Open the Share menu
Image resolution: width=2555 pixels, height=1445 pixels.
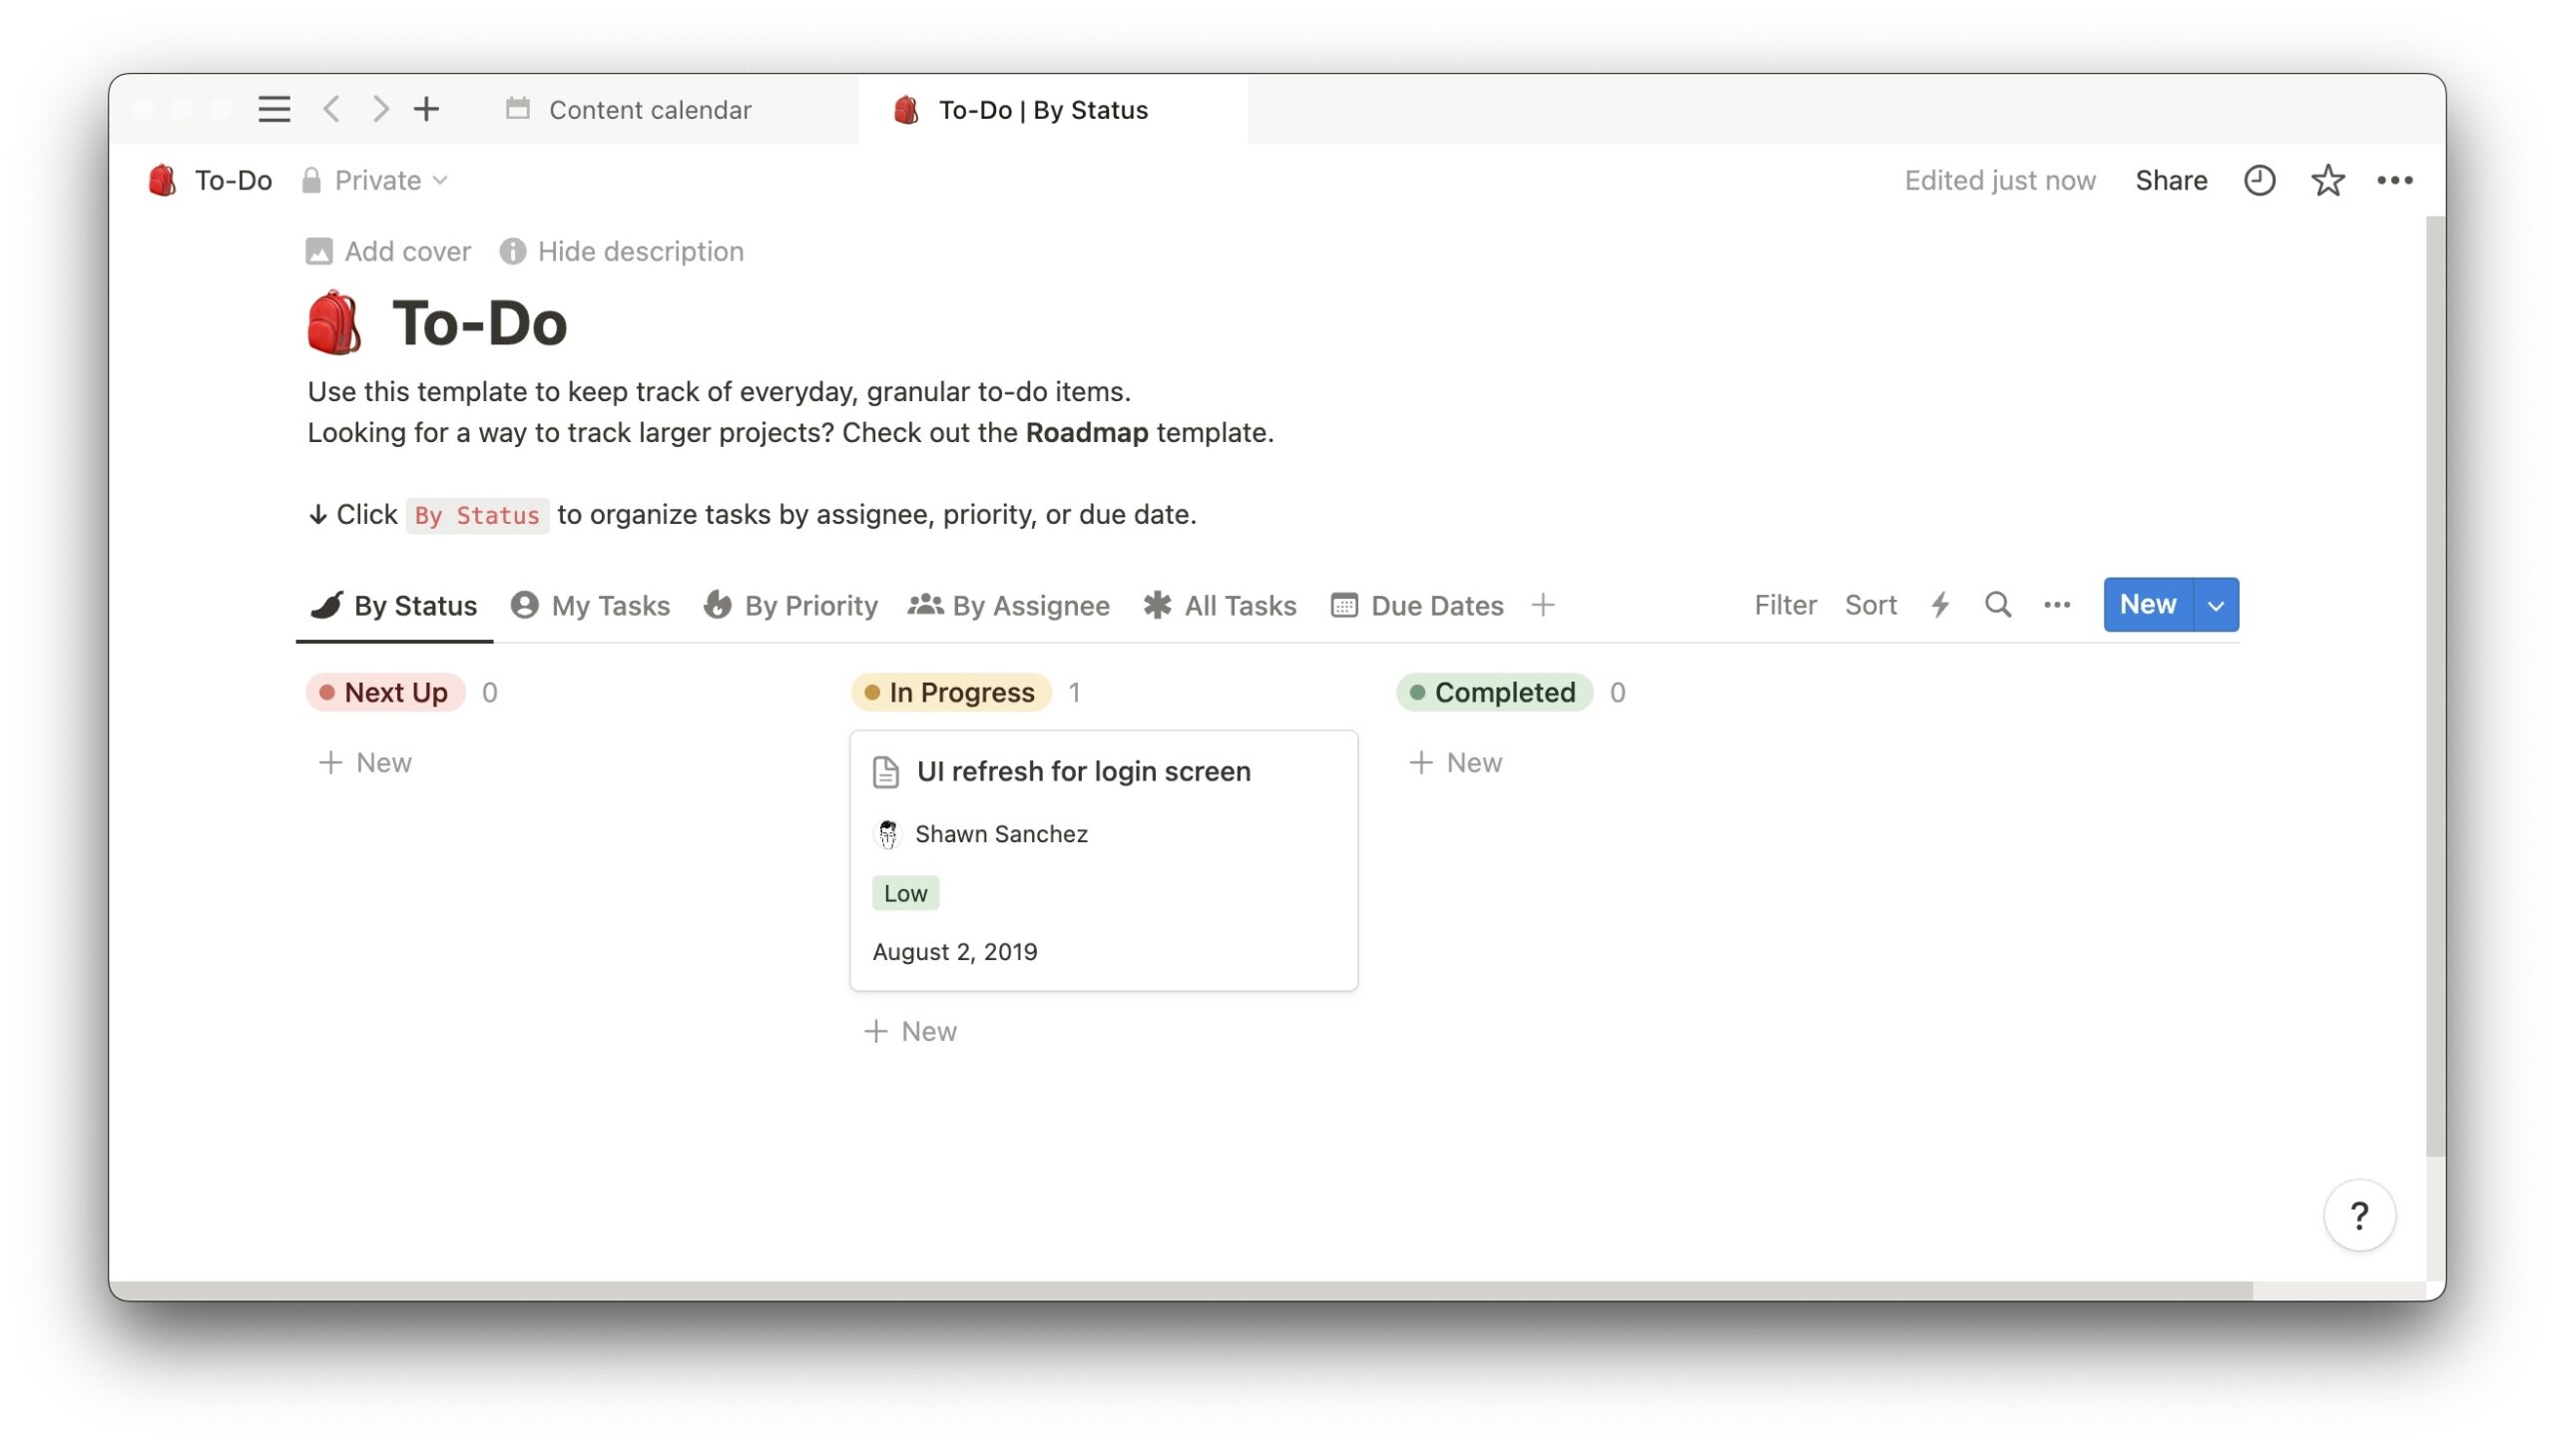(2172, 181)
